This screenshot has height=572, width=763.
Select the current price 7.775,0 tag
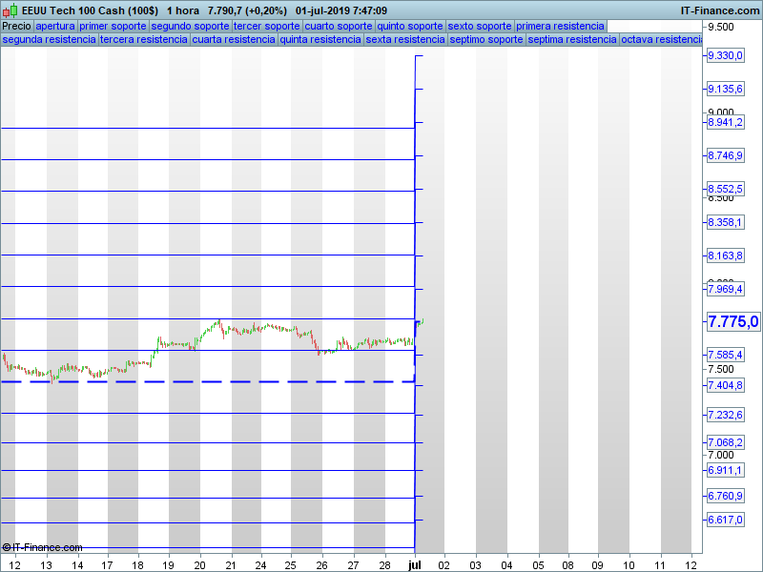click(732, 321)
